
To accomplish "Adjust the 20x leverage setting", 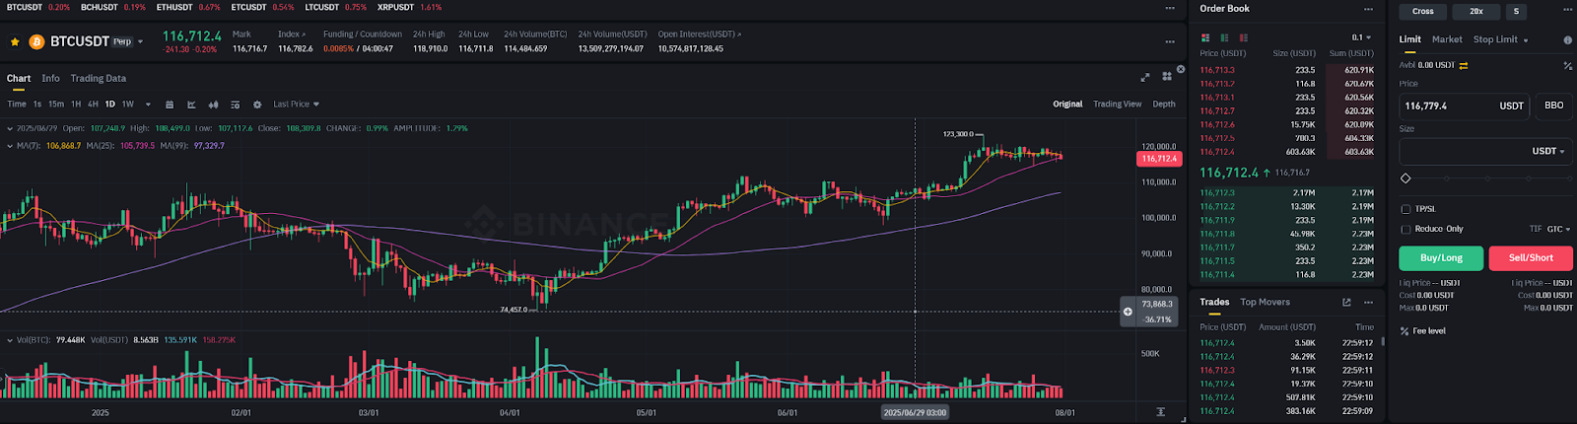I will pos(1476,11).
